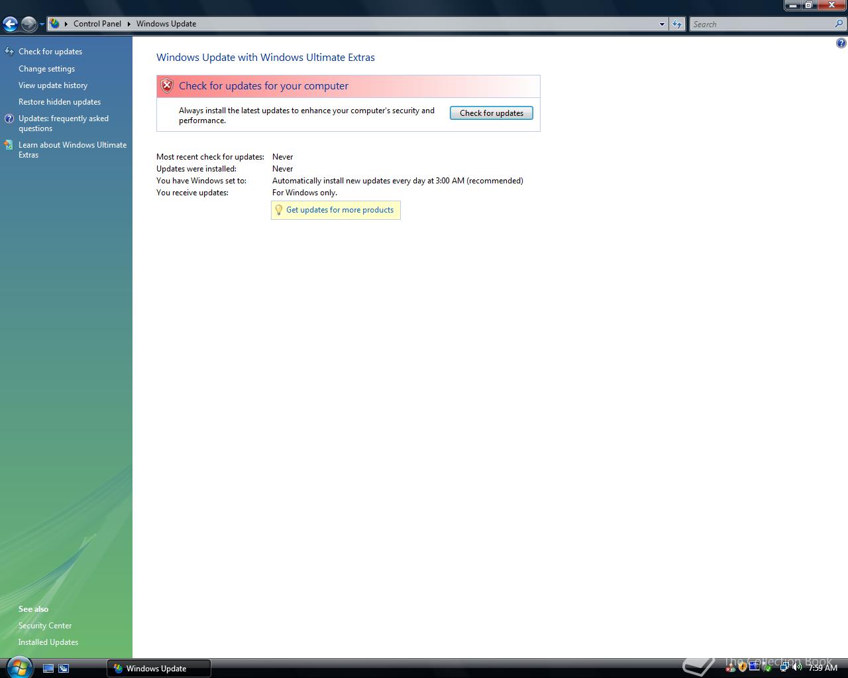Viewport: 848px width, 678px height.
Task: Click the Check for updates sidebar icon
Action: pos(9,52)
